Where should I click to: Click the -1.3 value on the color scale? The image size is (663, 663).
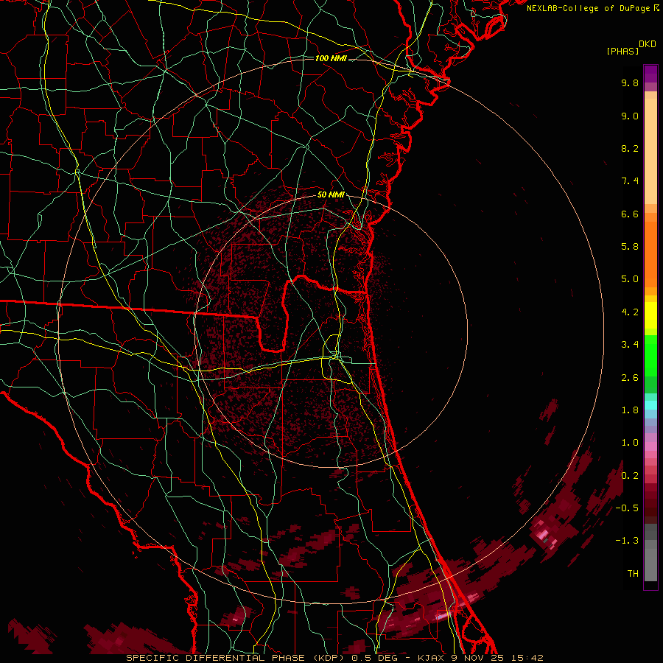627,541
